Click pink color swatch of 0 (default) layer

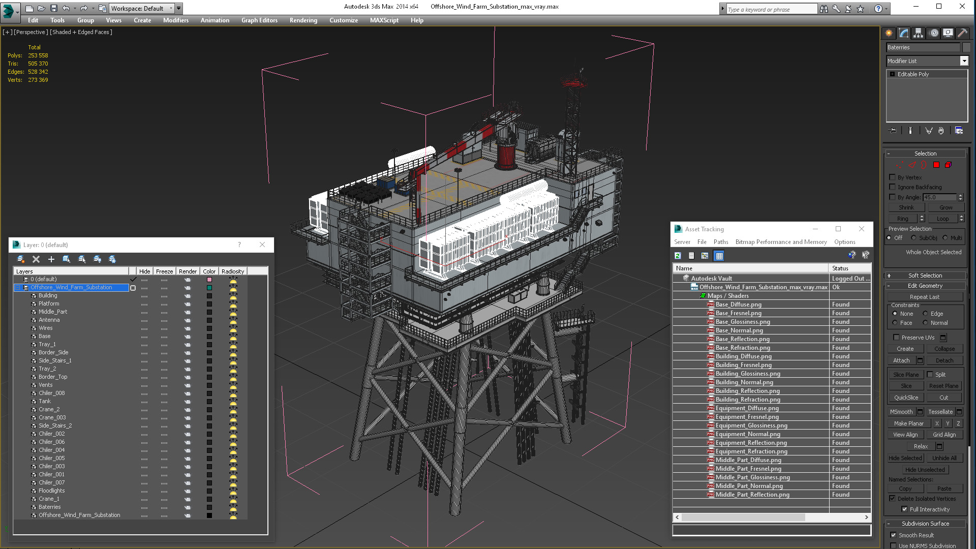point(209,280)
